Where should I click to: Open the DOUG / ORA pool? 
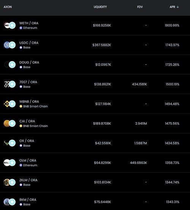(29, 62)
